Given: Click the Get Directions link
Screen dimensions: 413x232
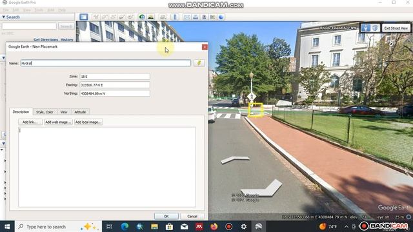Looking at the screenshot, I should coord(46,40).
